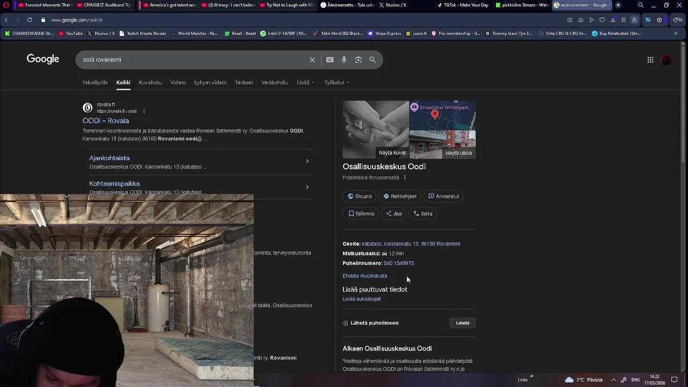Screen dimensions: 688x387
Task: Reload the page
Action: 30,20
